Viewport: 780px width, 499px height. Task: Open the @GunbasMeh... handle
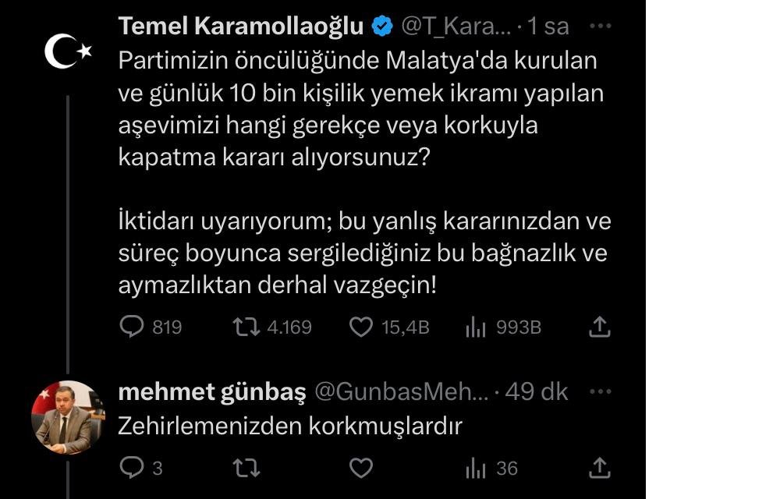tap(401, 391)
